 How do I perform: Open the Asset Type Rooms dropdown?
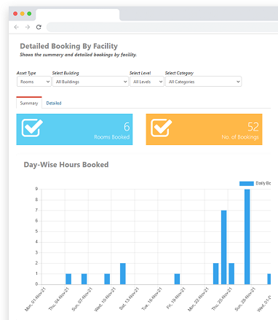[x=34, y=82]
